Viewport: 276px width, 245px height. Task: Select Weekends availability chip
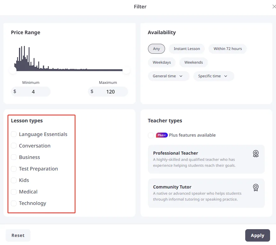193,62
